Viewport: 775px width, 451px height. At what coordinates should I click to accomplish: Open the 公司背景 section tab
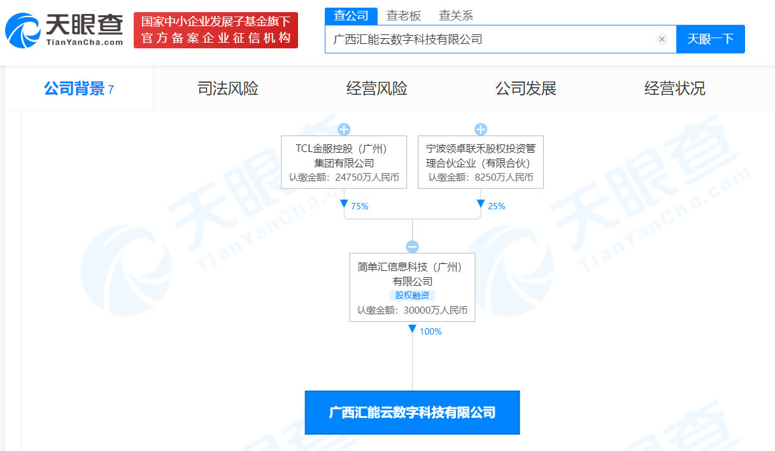[79, 88]
